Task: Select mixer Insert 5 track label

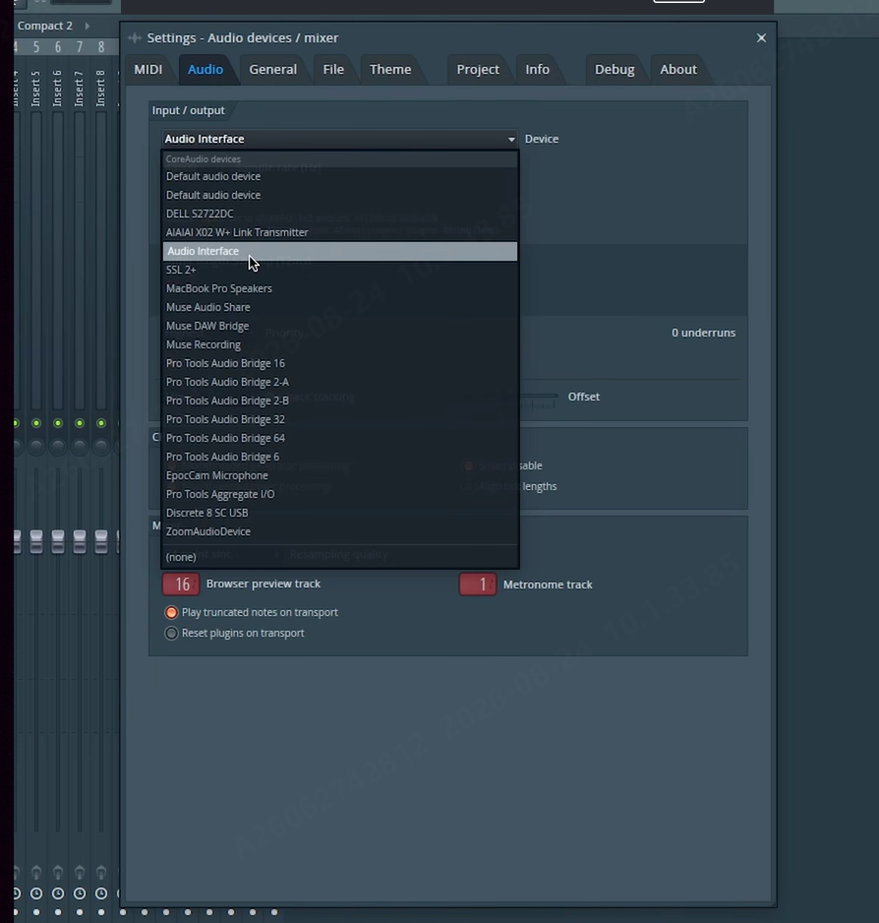Action: 36,89
